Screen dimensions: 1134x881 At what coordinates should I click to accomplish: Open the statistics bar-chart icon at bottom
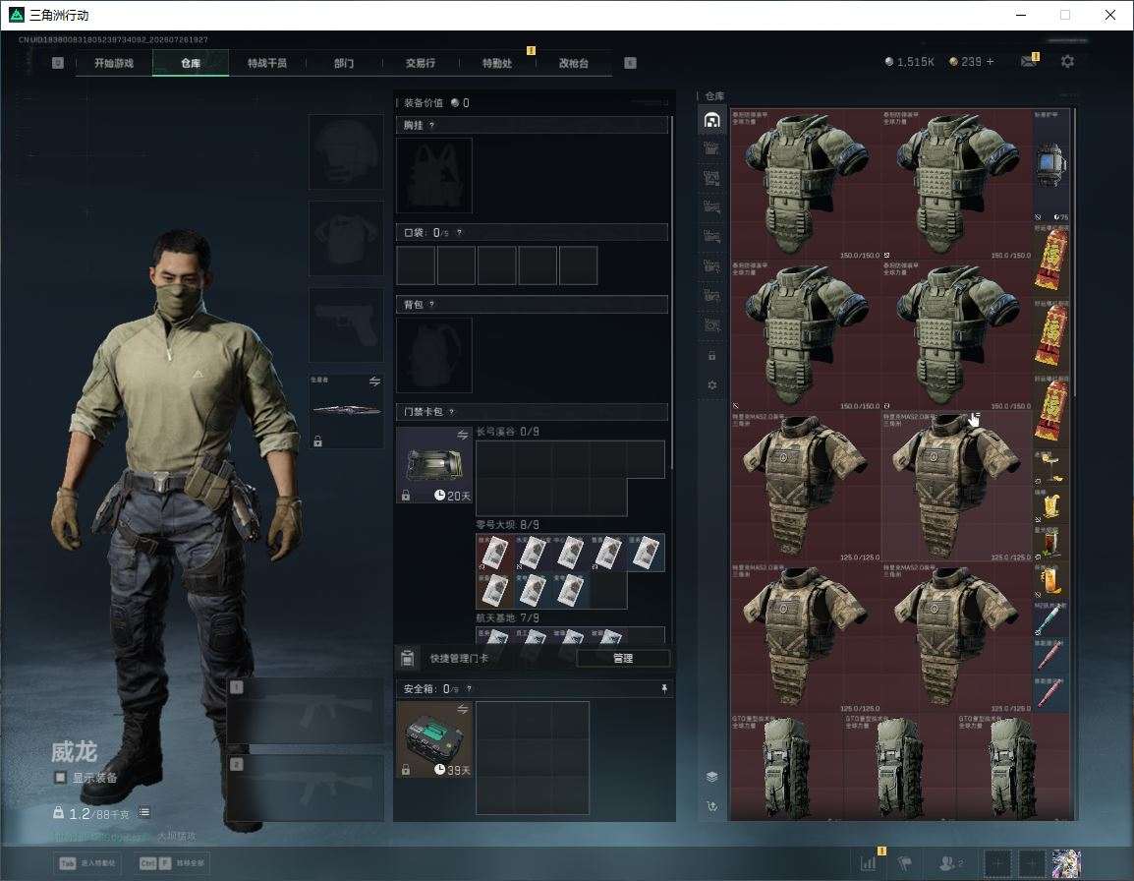[868, 863]
